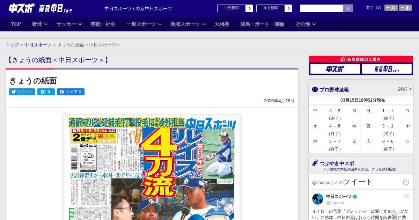419x220 pixels.
Task: Click the Twitter bird icon on tweet
Action: 406,196
